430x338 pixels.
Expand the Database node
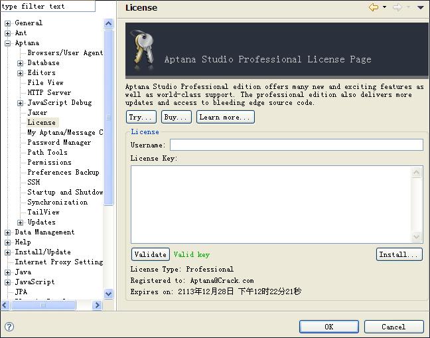(21, 63)
